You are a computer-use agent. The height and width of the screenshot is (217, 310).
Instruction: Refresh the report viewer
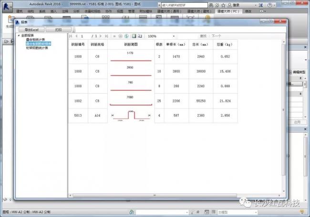click(x=126, y=36)
